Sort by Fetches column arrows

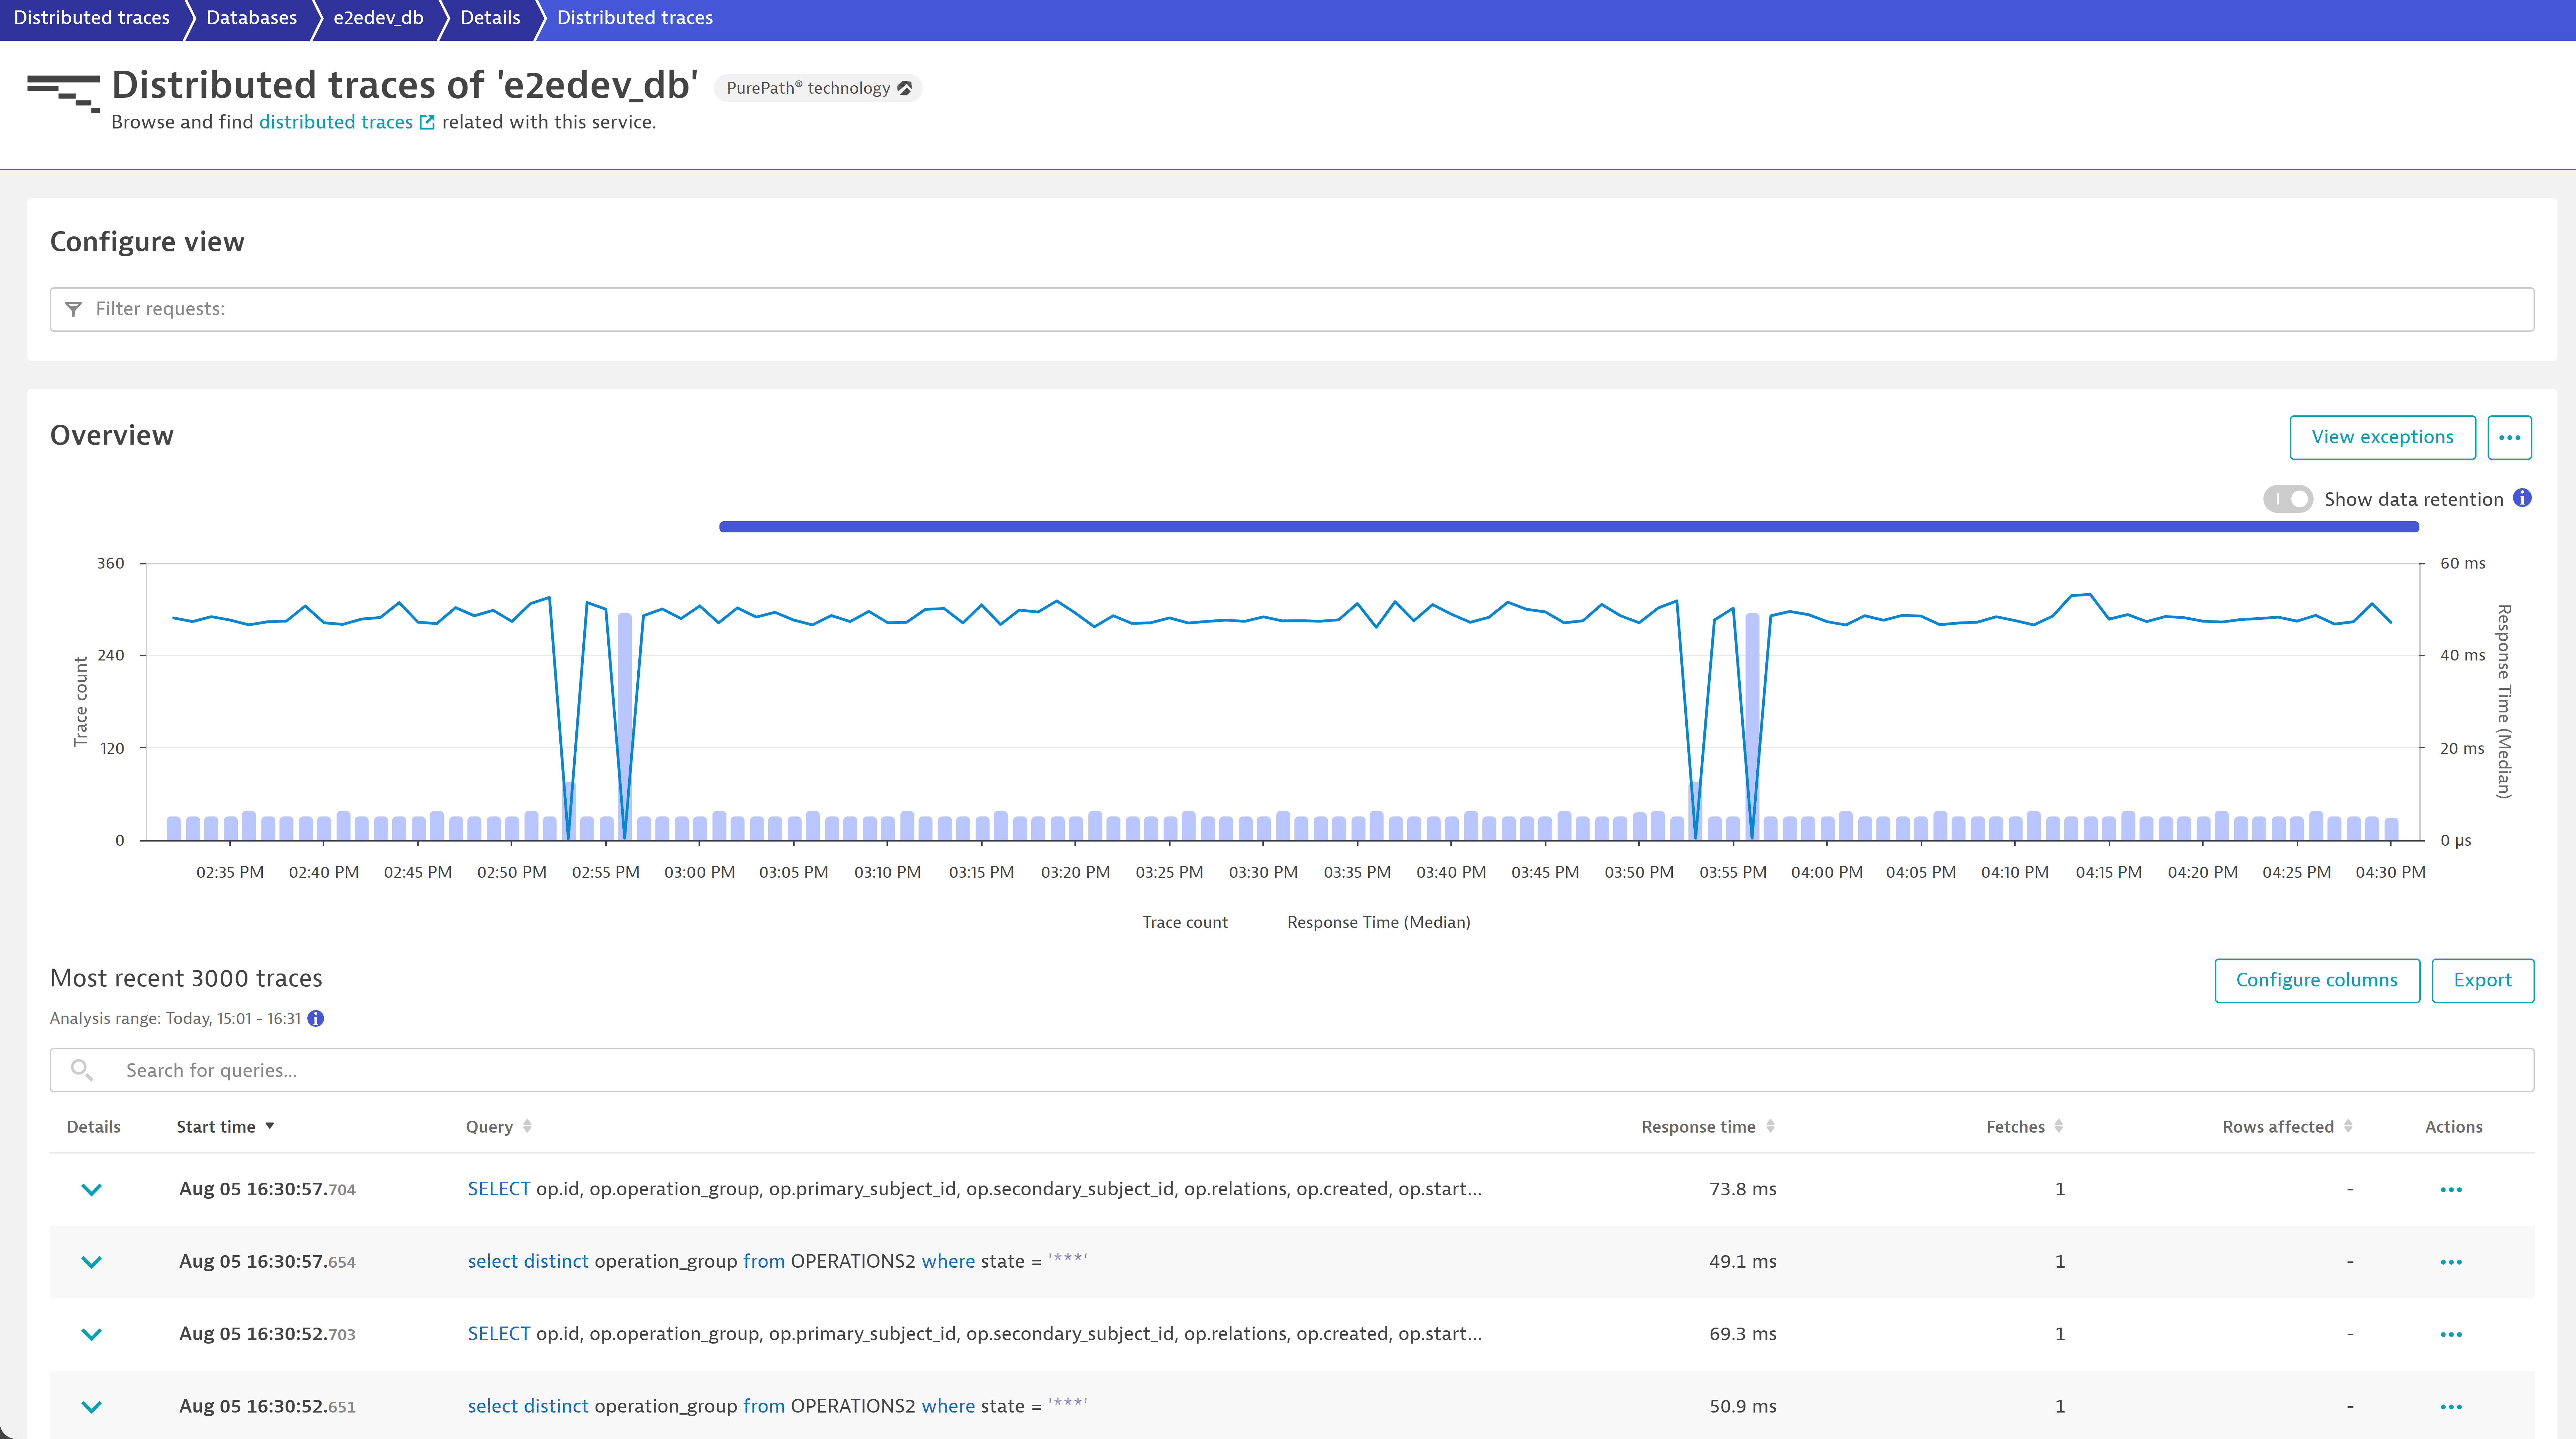tap(2059, 1126)
